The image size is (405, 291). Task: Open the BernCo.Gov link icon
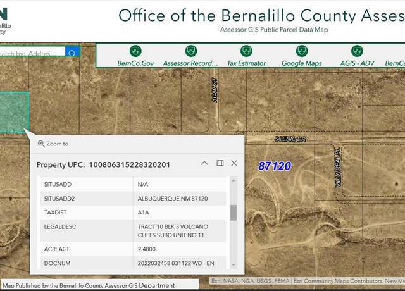click(135, 51)
